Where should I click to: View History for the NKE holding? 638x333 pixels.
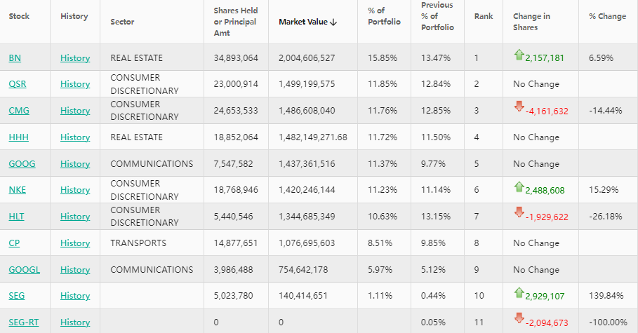click(75, 190)
